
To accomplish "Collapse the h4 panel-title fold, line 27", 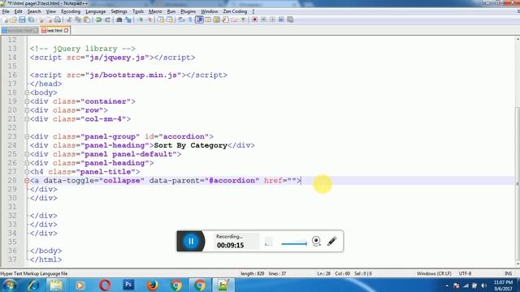I will coord(27,172).
